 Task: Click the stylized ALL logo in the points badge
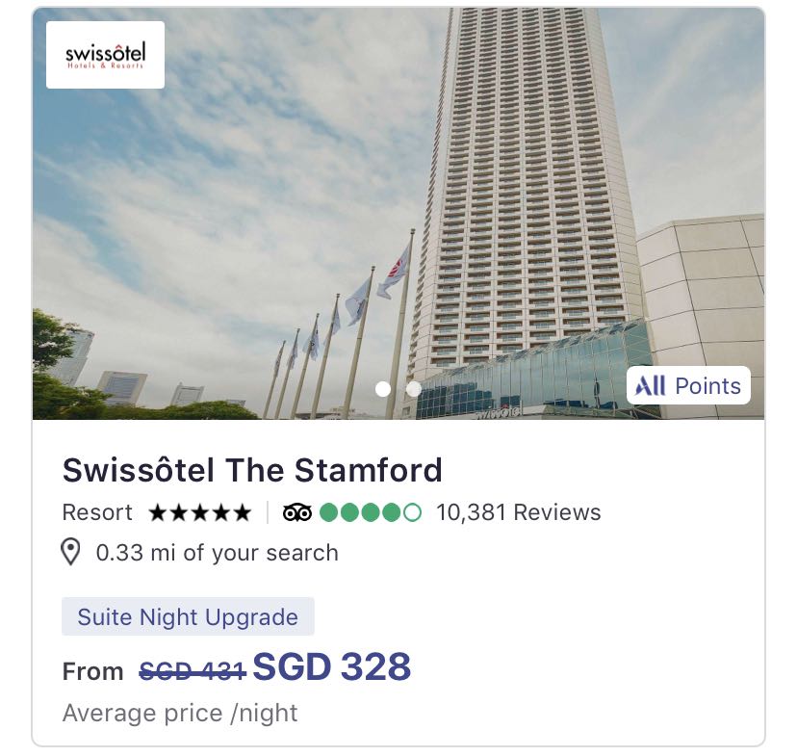point(650,386)
